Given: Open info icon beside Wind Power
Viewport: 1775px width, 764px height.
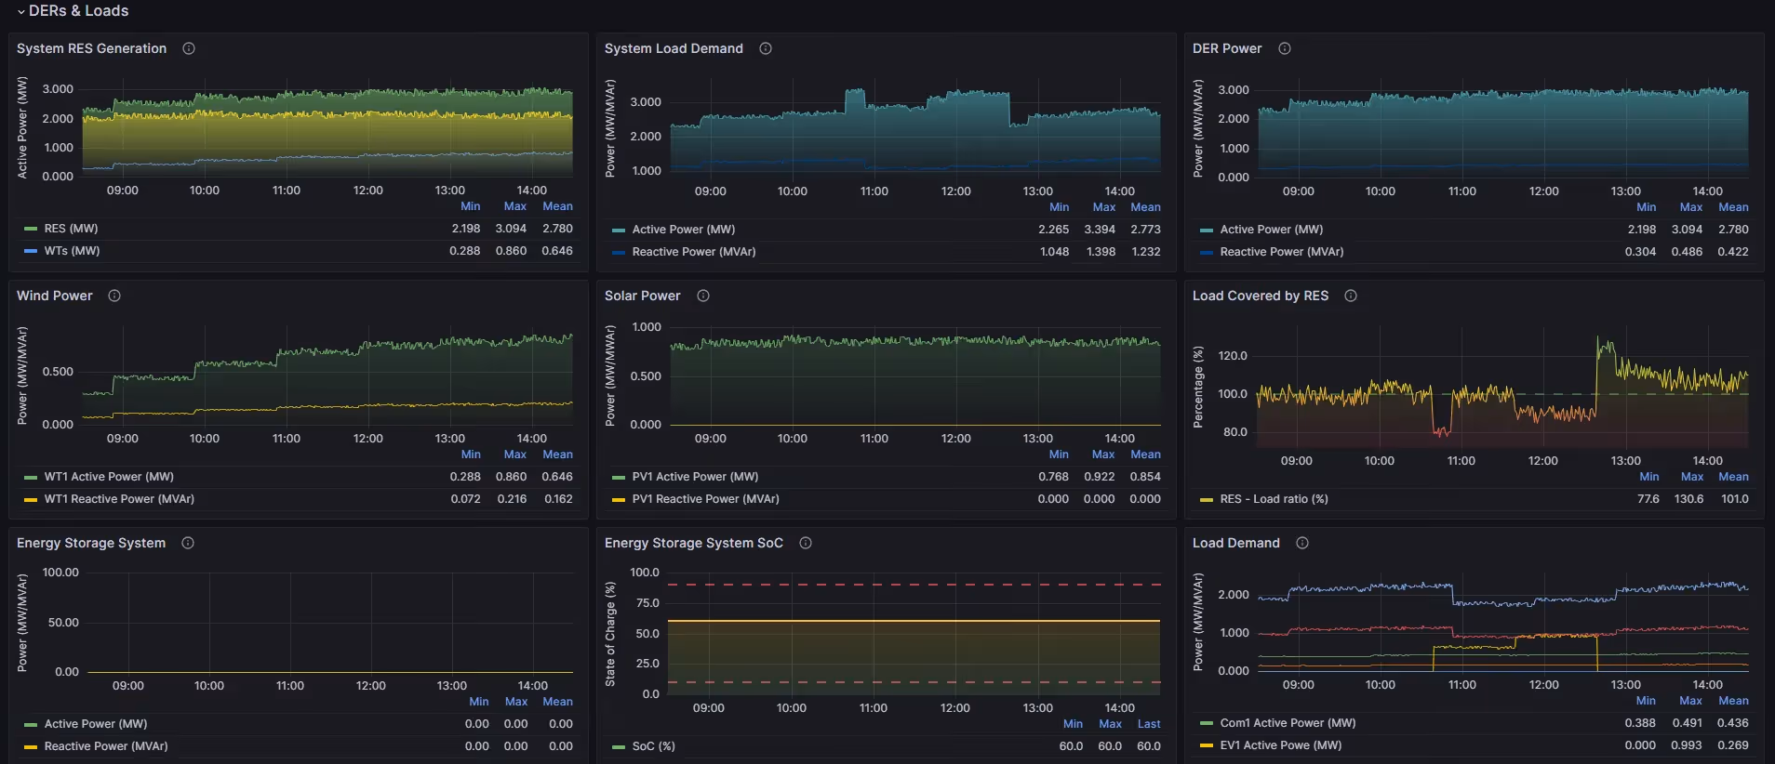Looking at the screenshot, I should [114, 296].
